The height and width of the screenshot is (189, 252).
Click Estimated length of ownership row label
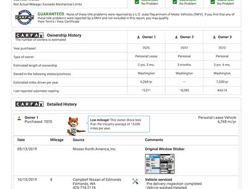(35, 66)
